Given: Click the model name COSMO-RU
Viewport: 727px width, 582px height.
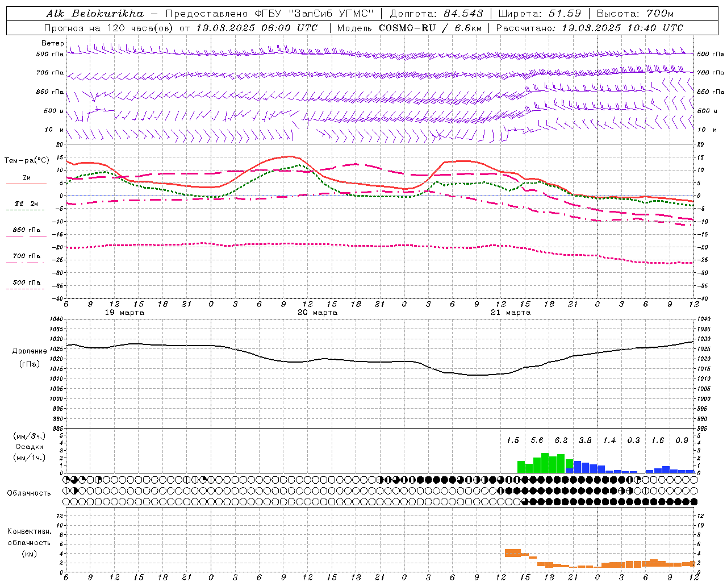Looking at the screenshot, I should click(x=407, y=27).
